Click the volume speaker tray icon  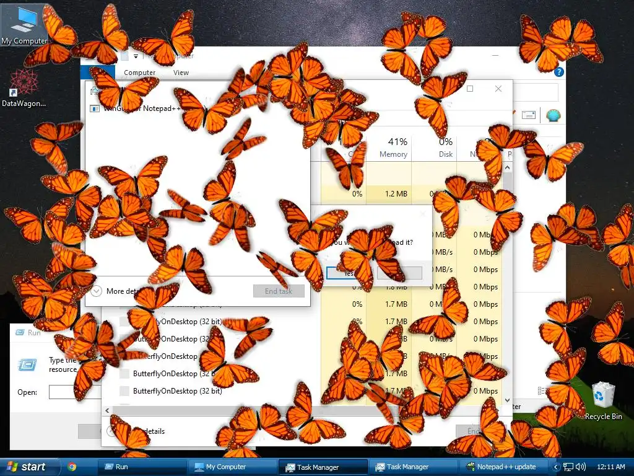pos(581,467)
